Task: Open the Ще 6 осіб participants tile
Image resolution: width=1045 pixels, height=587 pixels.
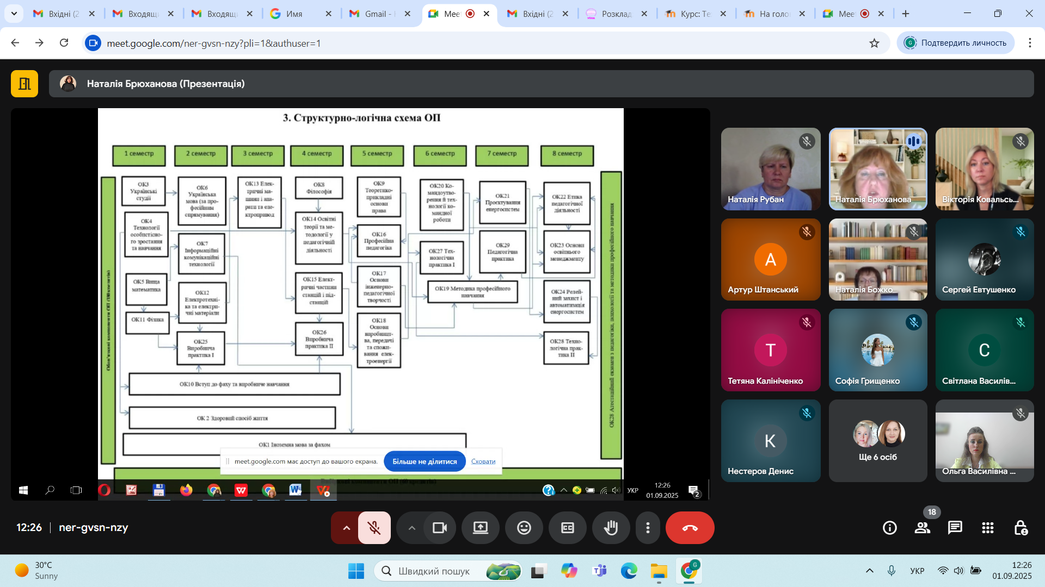Action: click(877, 441)
